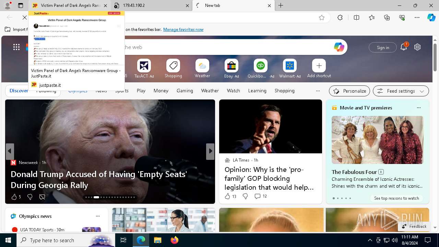Screen dimensions: 439x247
Task: Open the apps grid launcher icon
Action: click(x=16, y=47)
